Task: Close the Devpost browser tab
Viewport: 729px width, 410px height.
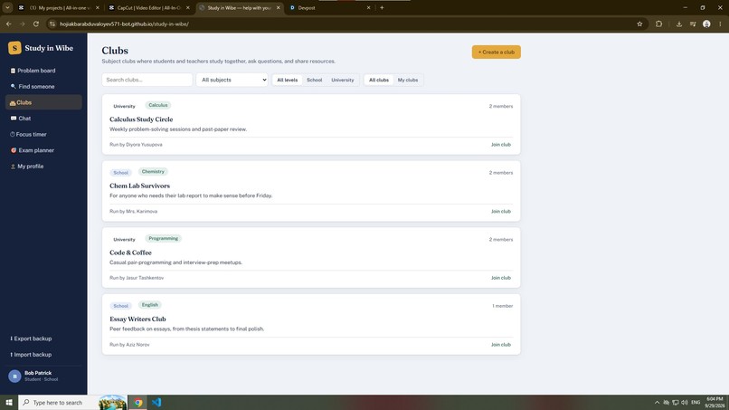Action: pos(369,8)
